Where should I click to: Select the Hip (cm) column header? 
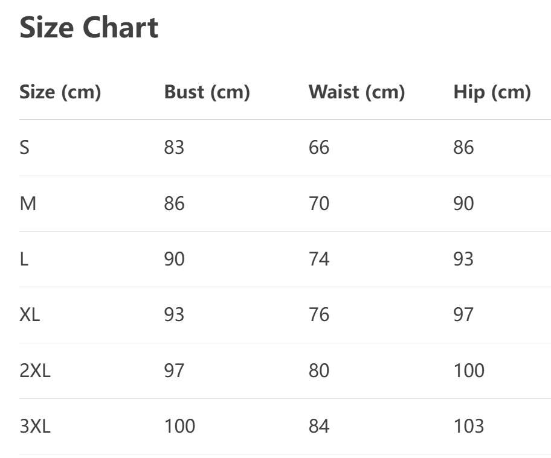pos(492,92)
